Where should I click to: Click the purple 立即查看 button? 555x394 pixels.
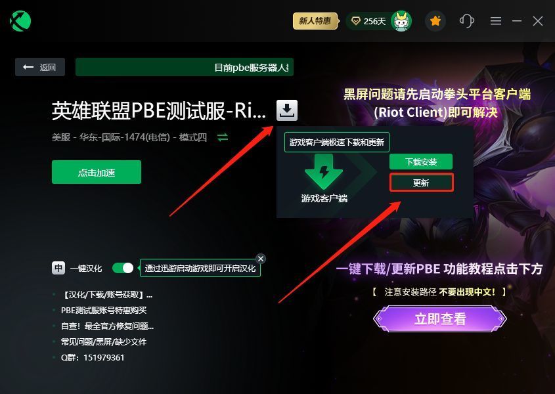point(440,319)
